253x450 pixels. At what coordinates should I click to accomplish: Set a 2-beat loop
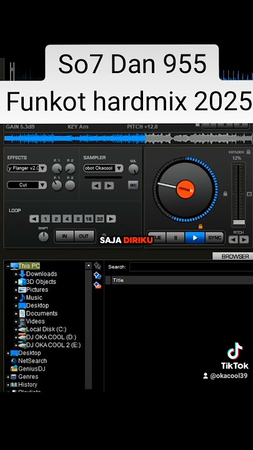[56, 219]
